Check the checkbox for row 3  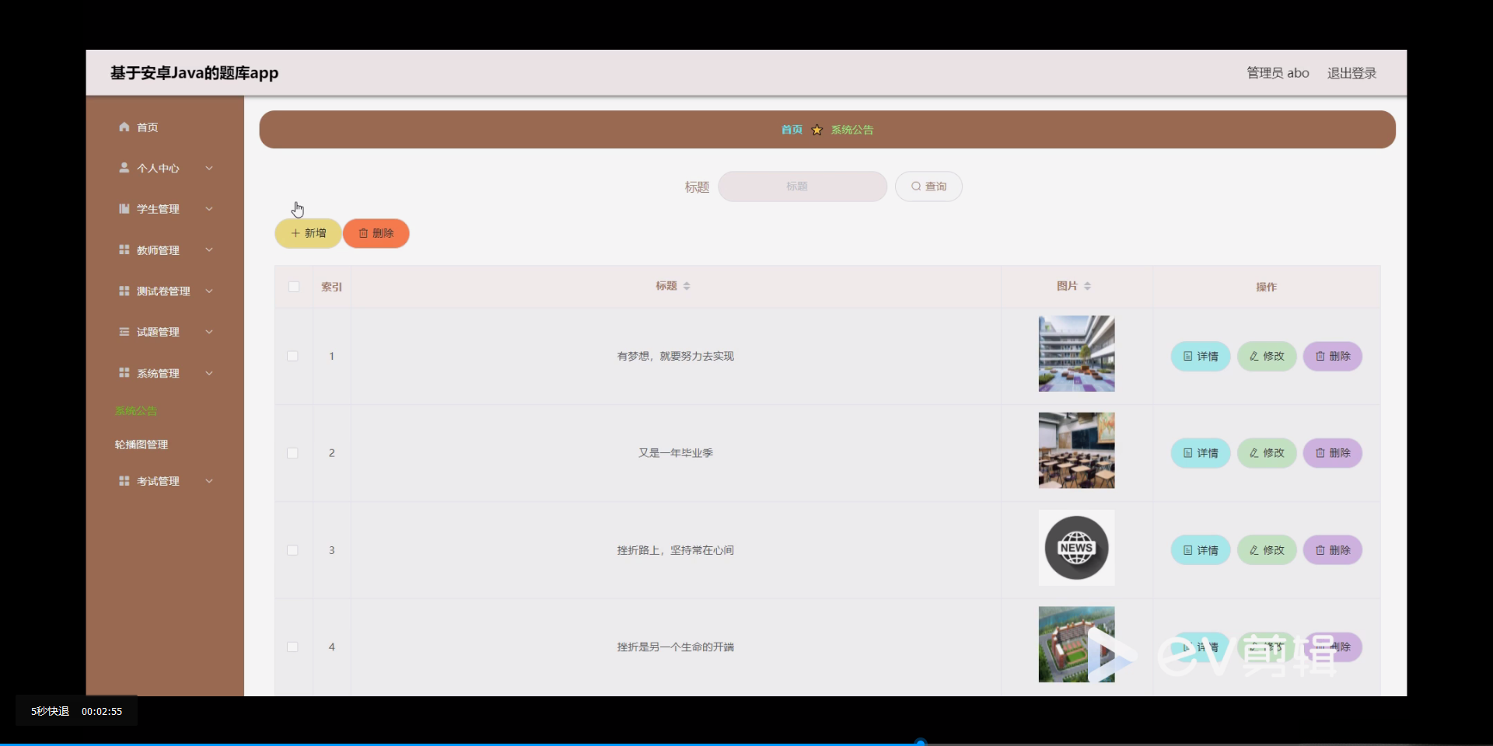(x=292, y=550)
